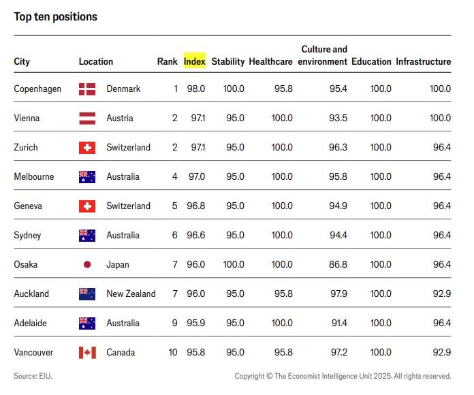Screen dimensions: 474x395
Task: Select the Infrastructure column header
Action: (423, 61)
